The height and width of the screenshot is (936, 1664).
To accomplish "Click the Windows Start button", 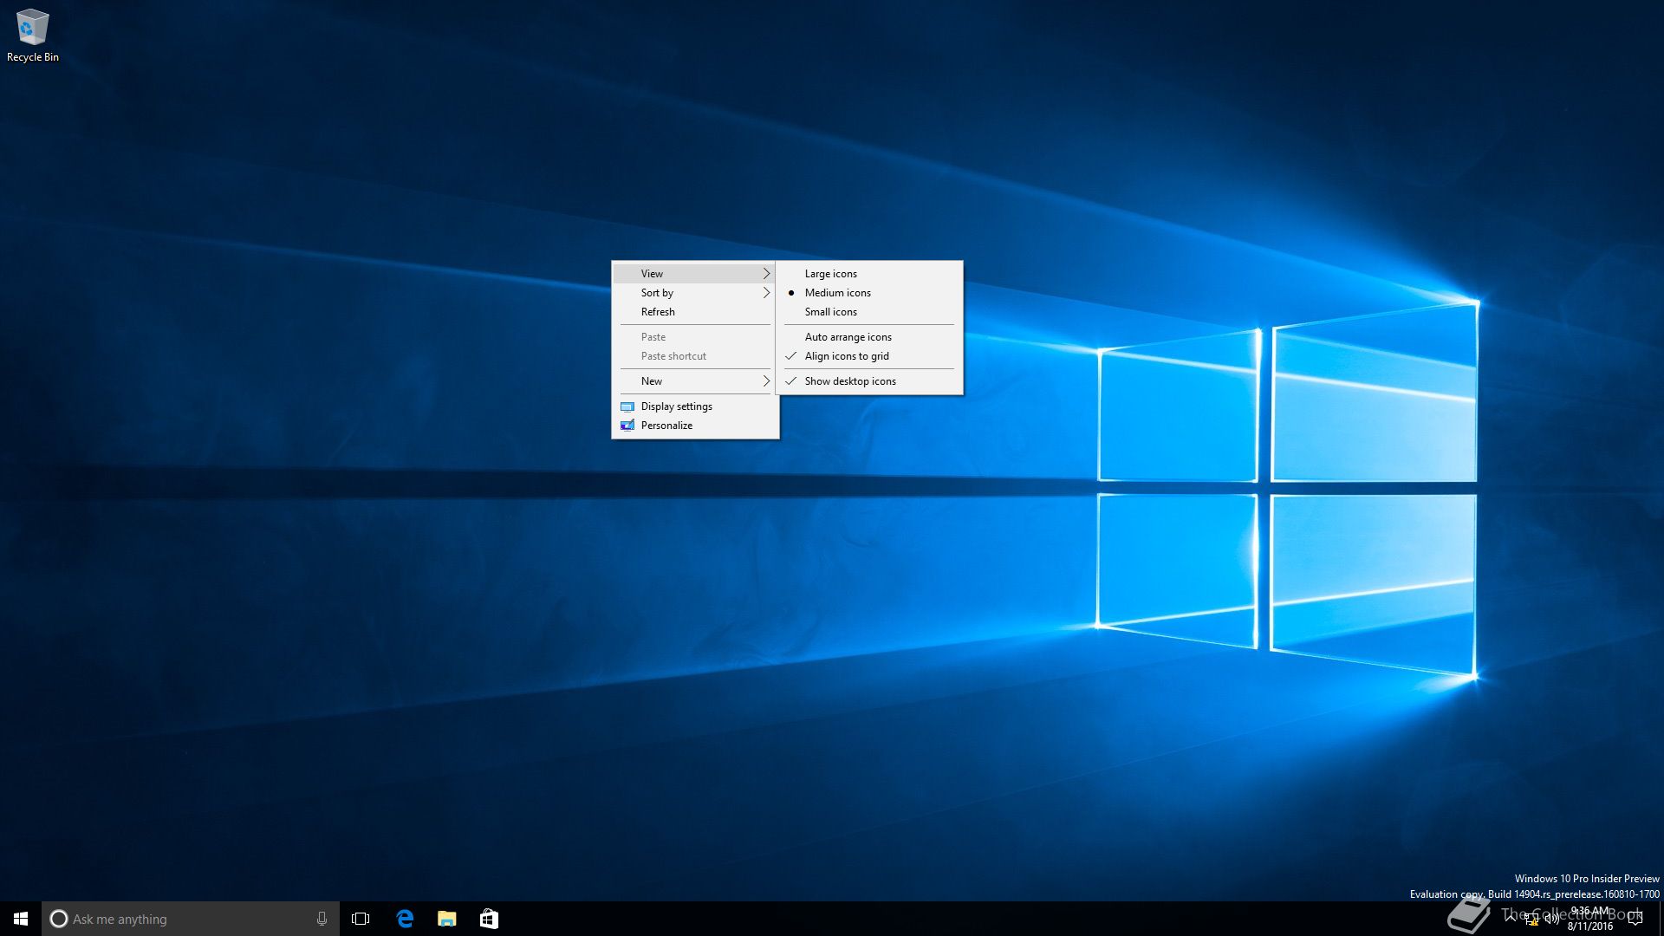I will 21,919.
